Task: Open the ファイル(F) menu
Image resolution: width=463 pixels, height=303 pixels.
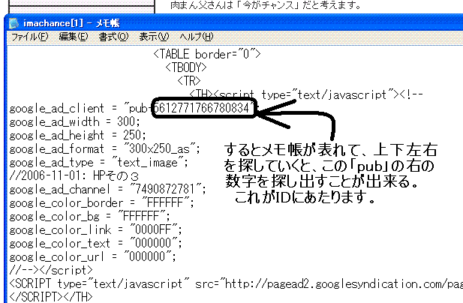Action: 29,37
